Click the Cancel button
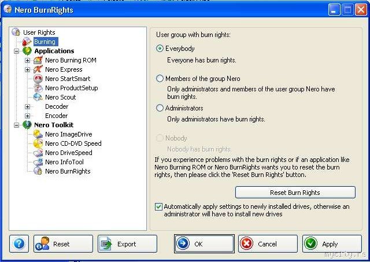Viewport: 370px width, 262px height. 268,244
